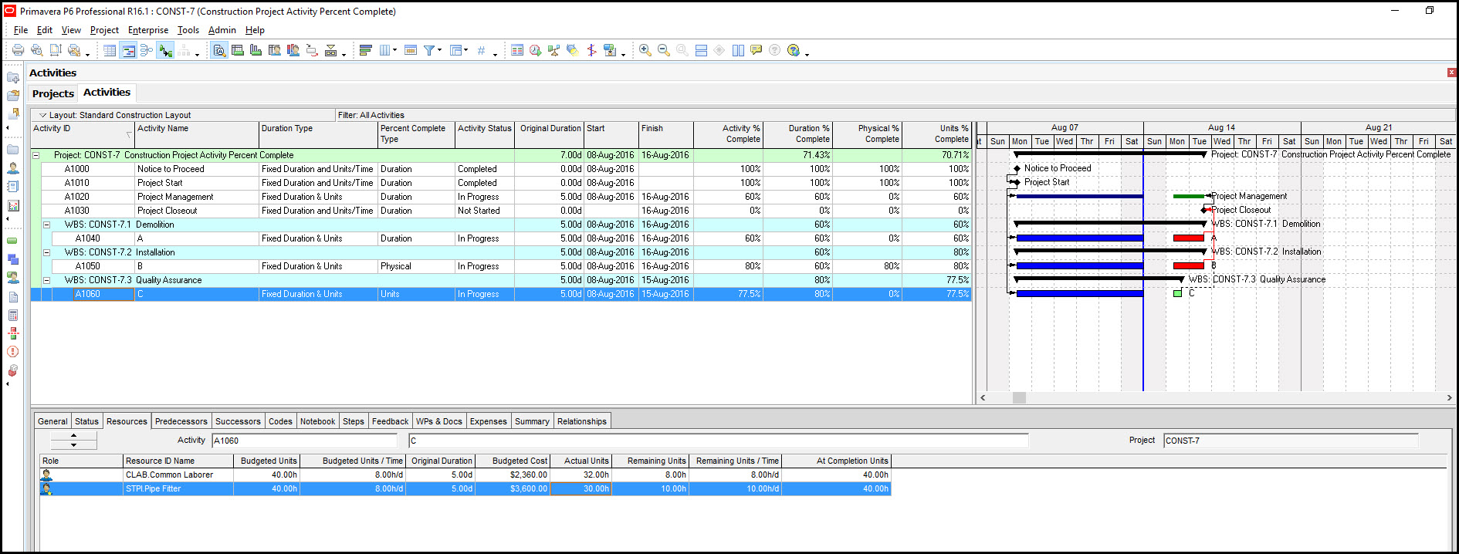Image resolution: width=1459 pixels, height=554 pixels.
Task: Toggle the Activity Details panel icon
Action: pyautogui.click(x=219, y=50)
